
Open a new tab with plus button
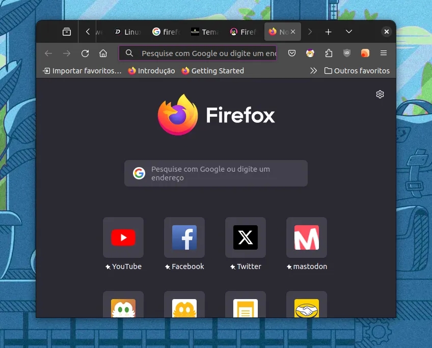[328, 32]
